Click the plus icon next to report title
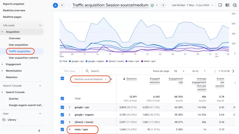Screen dimensions: 239x134 (163, 5)
